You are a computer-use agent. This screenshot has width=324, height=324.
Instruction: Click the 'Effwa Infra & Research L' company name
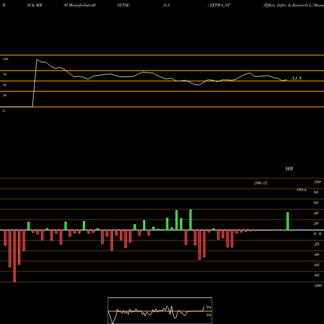click(288, 5)
